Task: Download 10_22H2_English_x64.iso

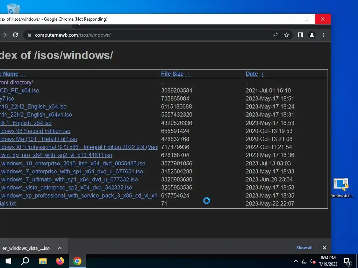Action: [x=33, y=106]
